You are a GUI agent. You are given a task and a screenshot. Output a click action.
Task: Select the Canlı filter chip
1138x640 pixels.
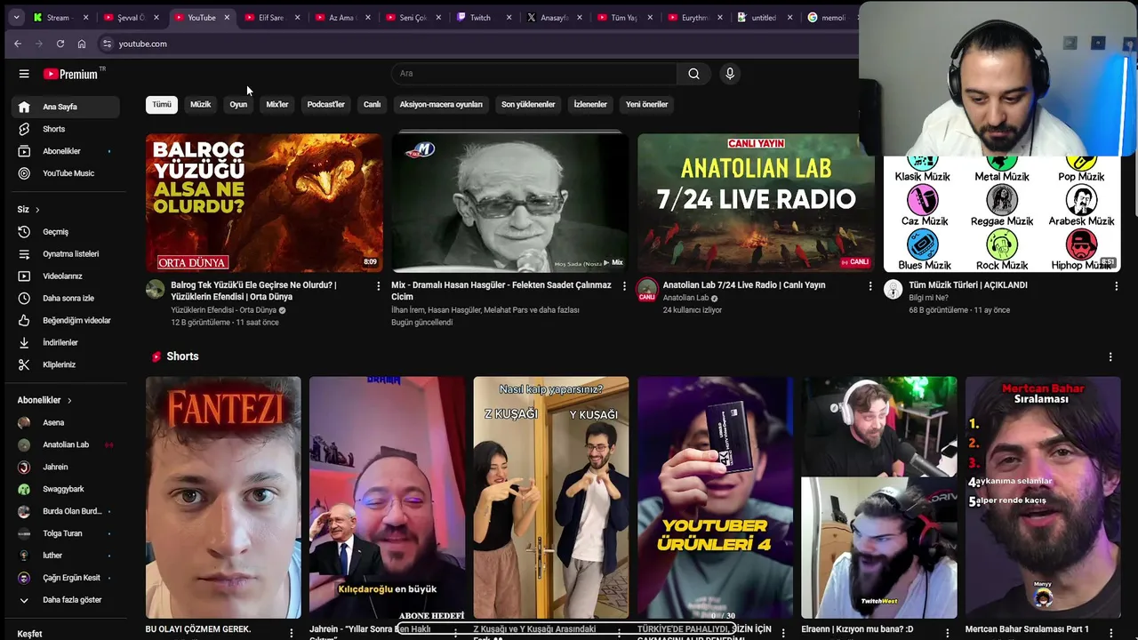373,105
